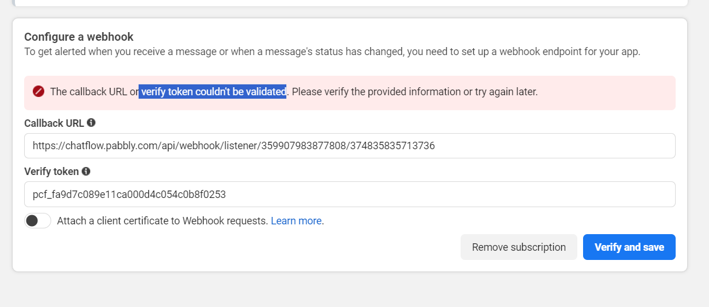
Task: Click the Configure a webhook heading
Action: [x=79, y=37]
